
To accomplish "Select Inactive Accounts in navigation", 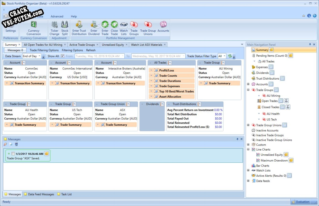I will 267,130.
